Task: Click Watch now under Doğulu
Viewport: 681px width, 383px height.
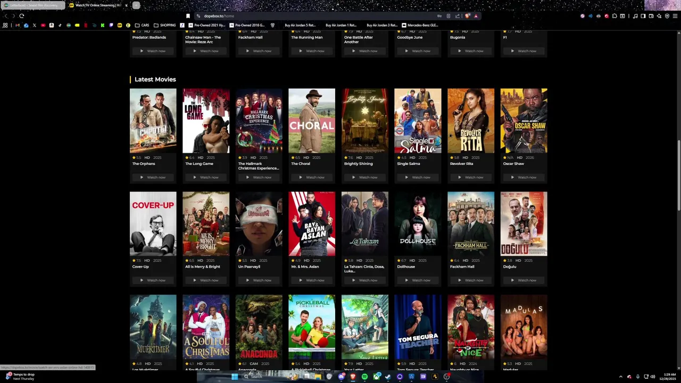Action: 524,280
